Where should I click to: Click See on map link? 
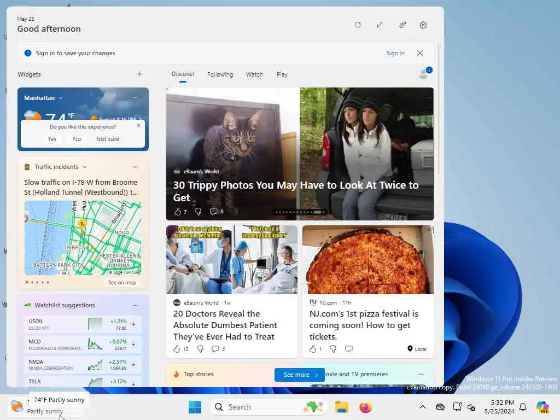tap(122, 283)
